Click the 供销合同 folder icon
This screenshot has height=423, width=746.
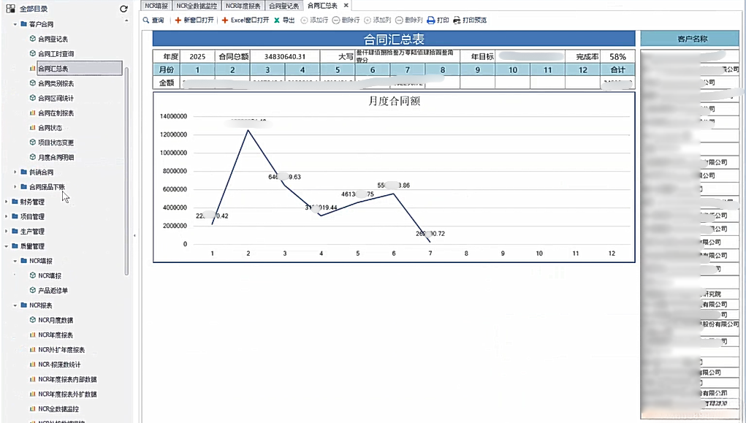[24, 172]
